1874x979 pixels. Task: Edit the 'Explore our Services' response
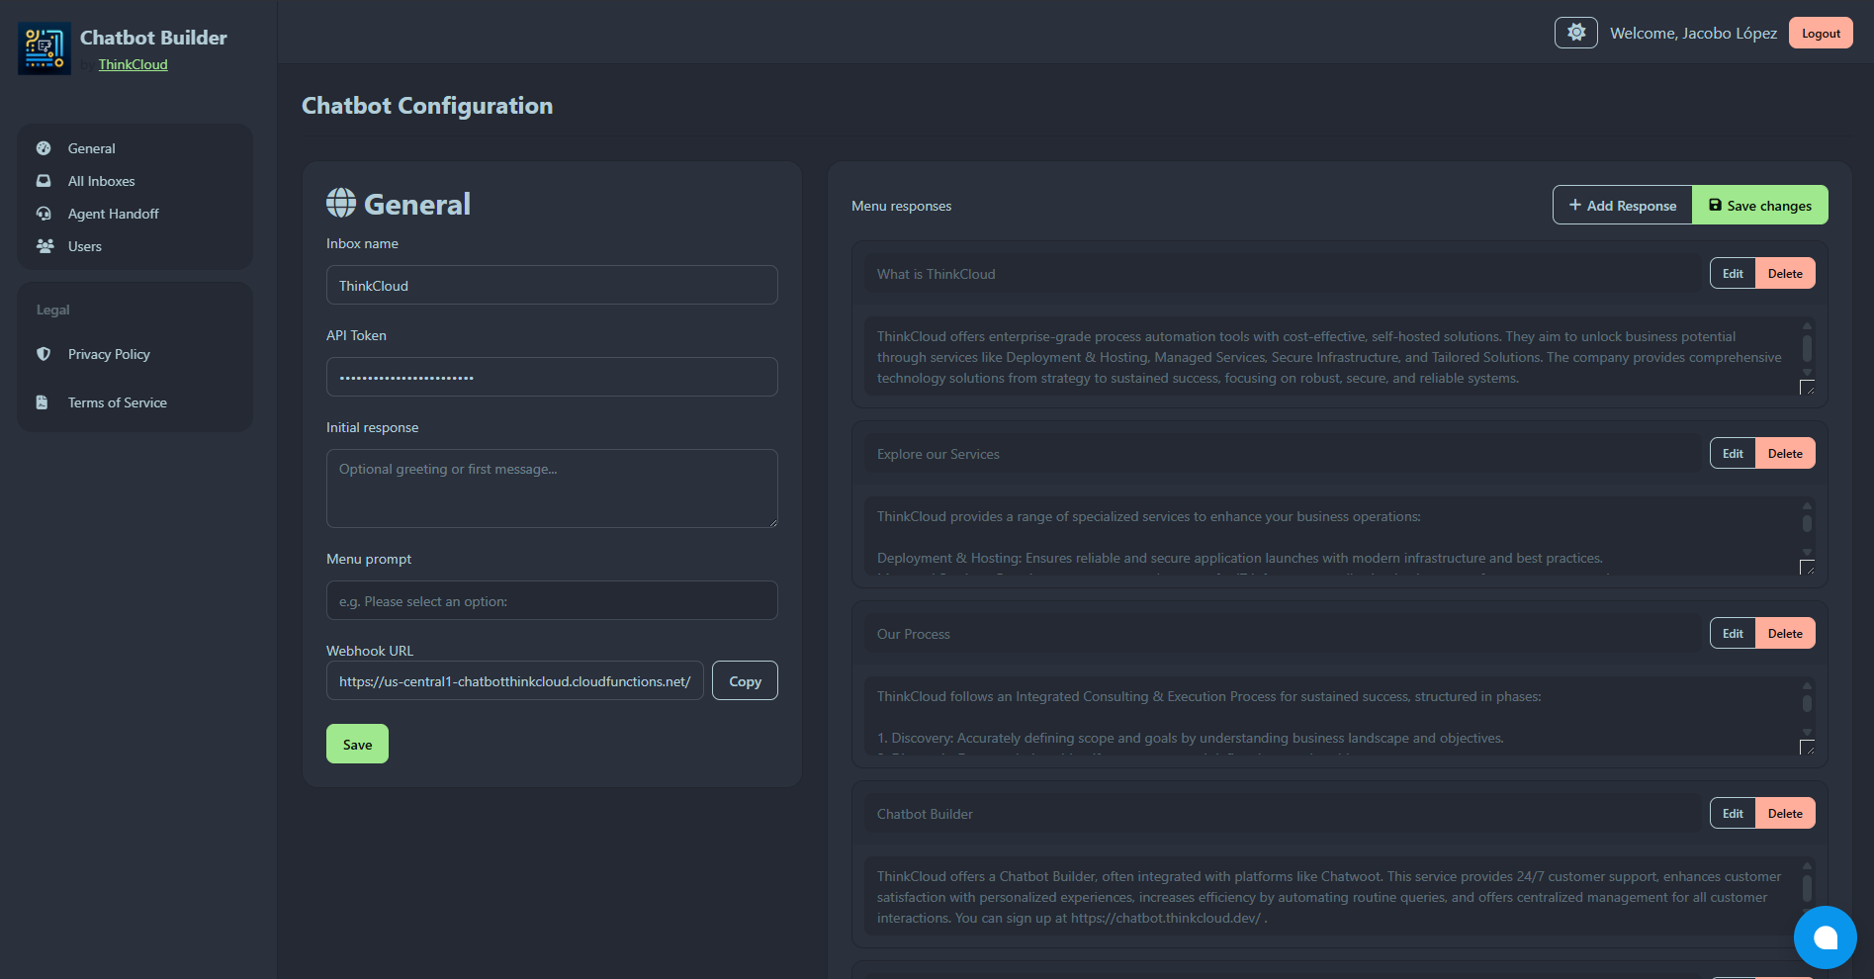[x=1733, y=453]
